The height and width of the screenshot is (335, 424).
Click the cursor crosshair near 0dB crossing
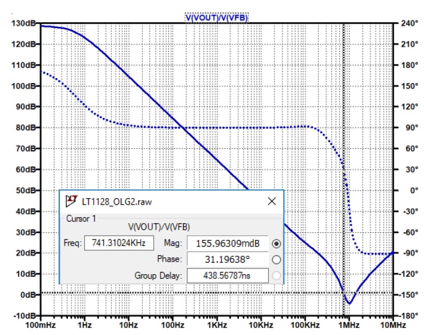click(x=344, y=294)
